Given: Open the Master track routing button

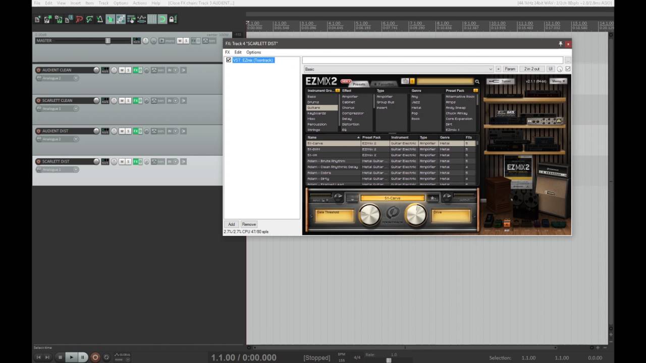Looking at the screenshot, I should point(136,40).
